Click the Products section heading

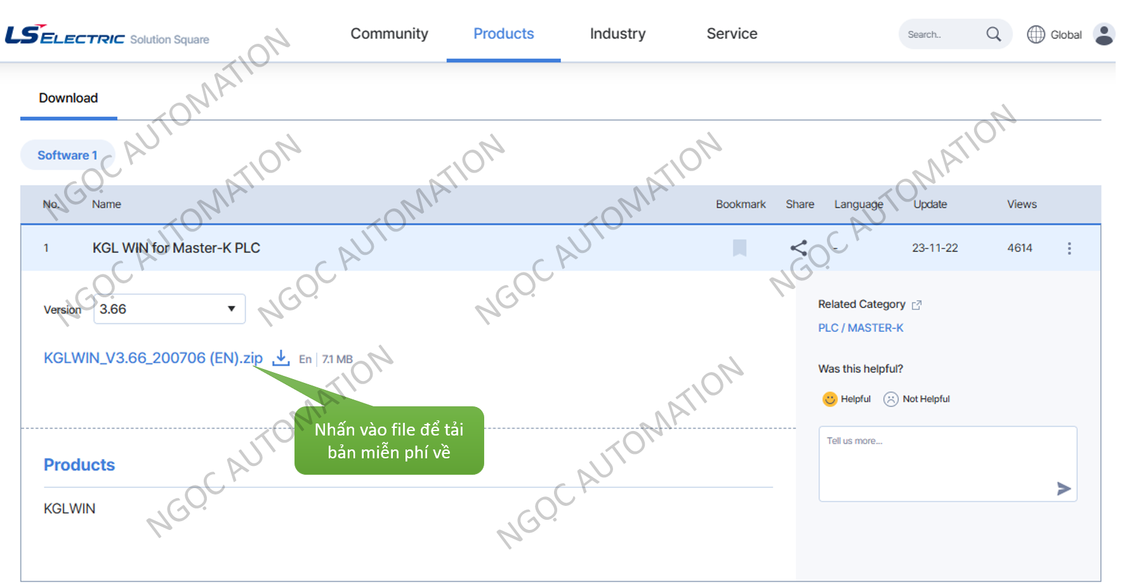[x=79, y=465]
